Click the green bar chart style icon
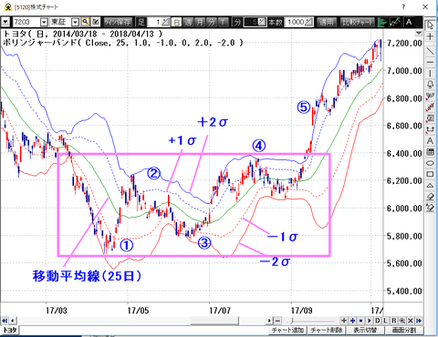This screenshot has height=337, width=438. click(x=383, y=22)
